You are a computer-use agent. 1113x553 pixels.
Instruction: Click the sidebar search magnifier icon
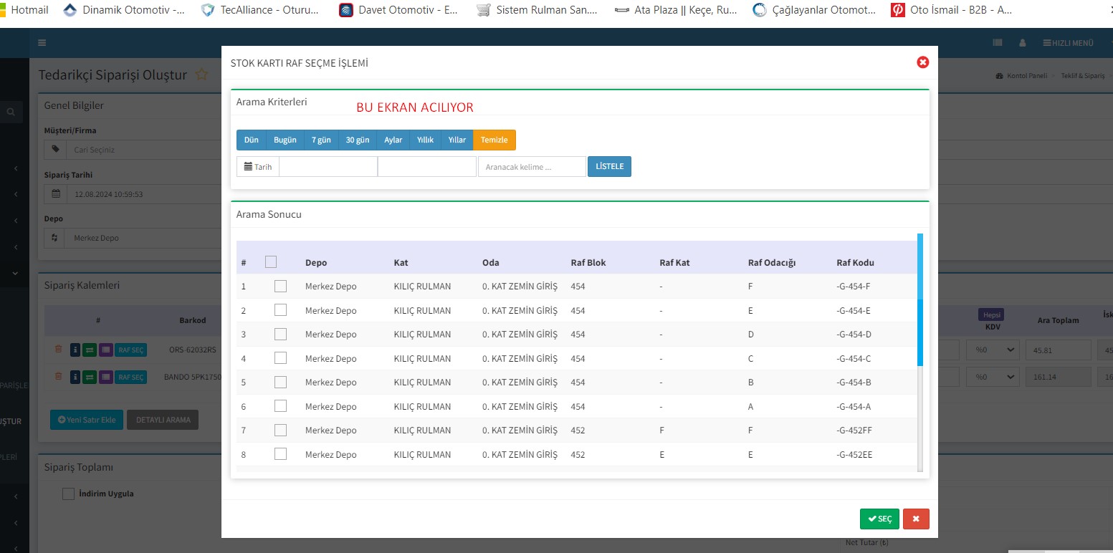pyautogui.click(x=11, y=112)
